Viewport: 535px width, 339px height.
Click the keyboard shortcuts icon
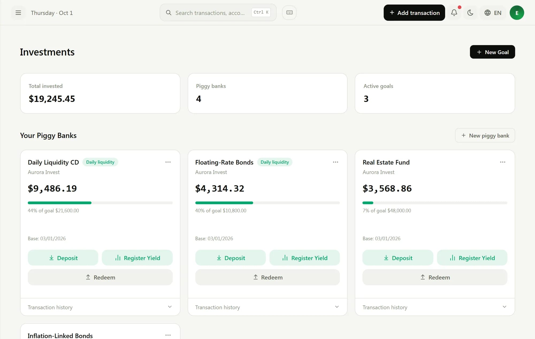pos(289,13)
